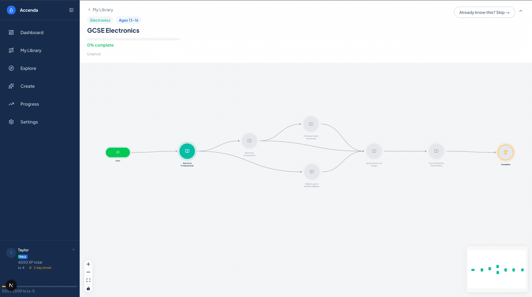Click the N badge overlay icon

point(11,285)
